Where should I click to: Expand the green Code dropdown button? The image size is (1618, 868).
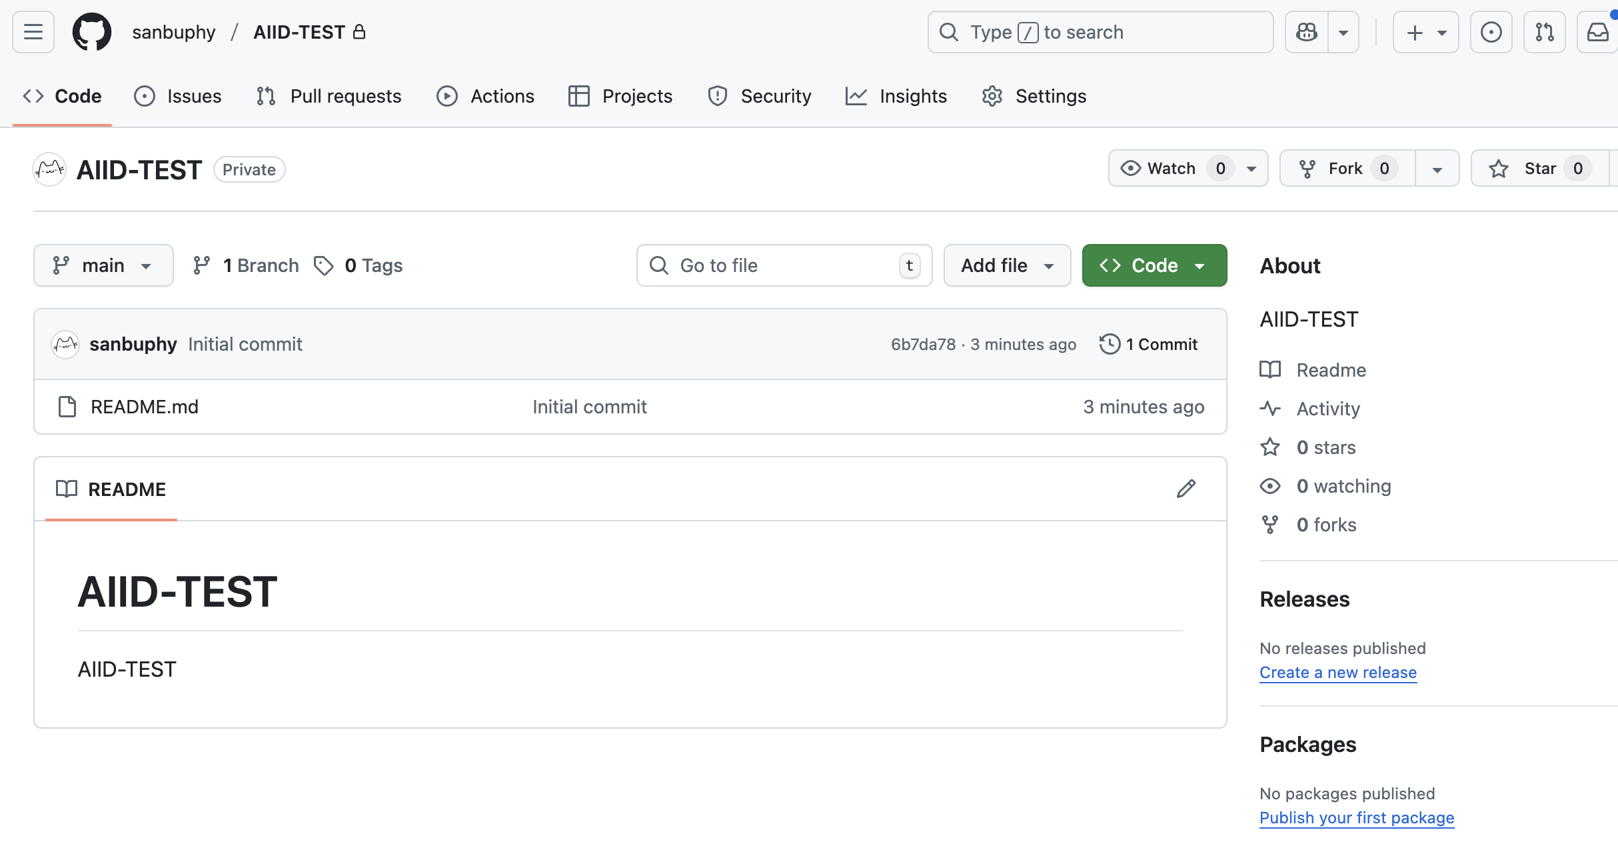click(1154, 265)
